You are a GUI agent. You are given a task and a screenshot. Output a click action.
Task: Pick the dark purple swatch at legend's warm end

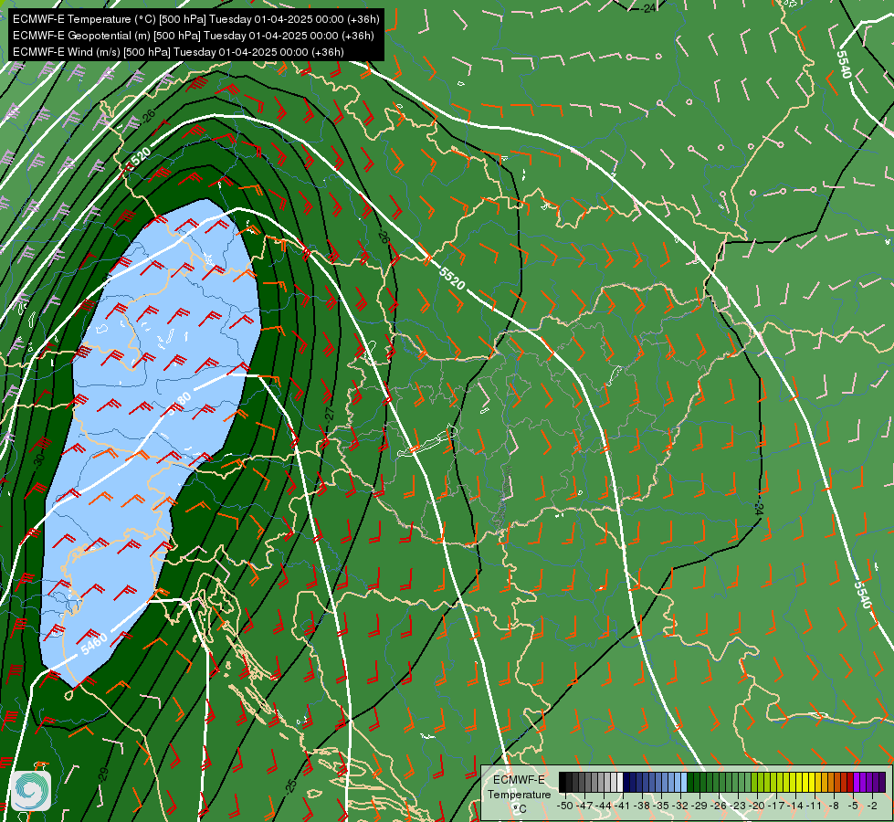(882, 782)
